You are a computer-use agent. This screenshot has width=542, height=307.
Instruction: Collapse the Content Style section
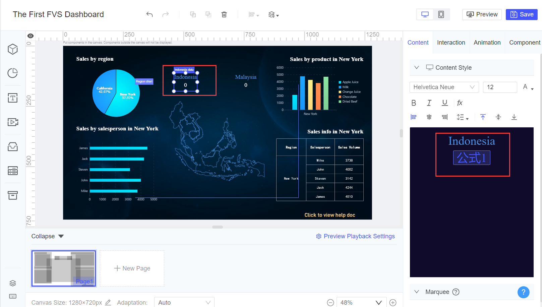pos(417,67)
